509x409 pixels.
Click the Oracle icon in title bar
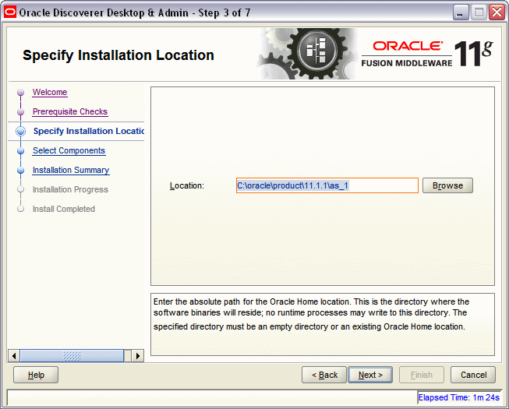(9, 12)
